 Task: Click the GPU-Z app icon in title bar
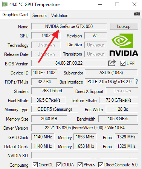click(x=5, y=5)
